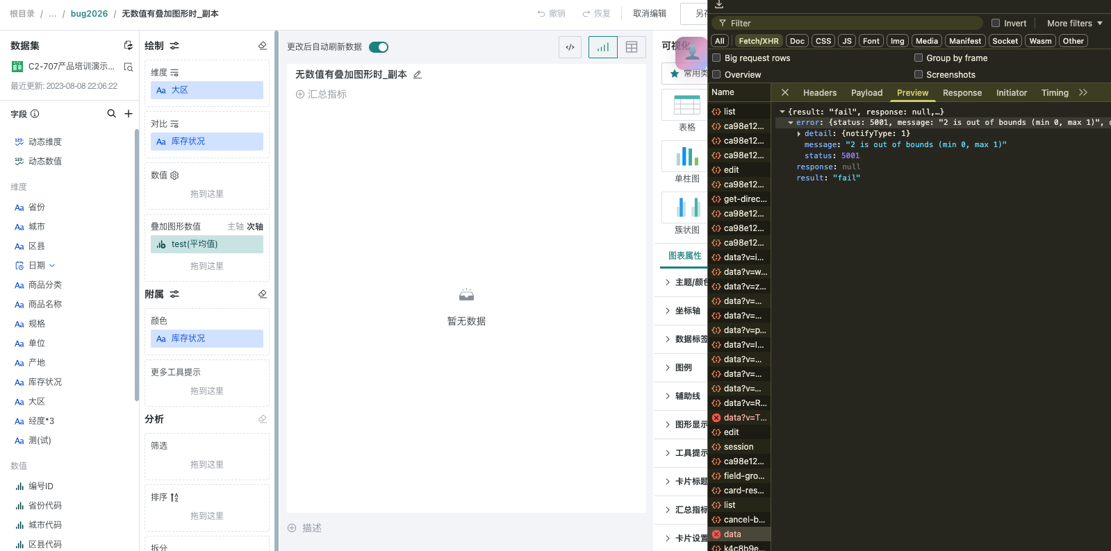
Task: Open the preview icon beside C2-707 dataset
Action: pyautogui.click(x=128, y=67)
